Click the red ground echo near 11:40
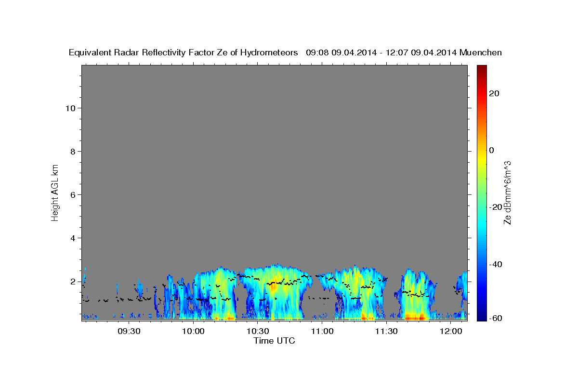 tap(414, 317)
